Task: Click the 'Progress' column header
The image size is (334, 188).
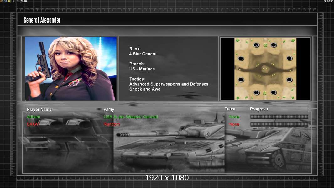Action: [259, 109]
